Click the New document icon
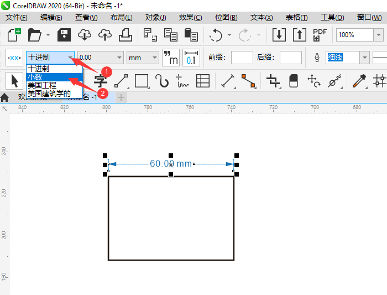 click(x=14, y=35)
